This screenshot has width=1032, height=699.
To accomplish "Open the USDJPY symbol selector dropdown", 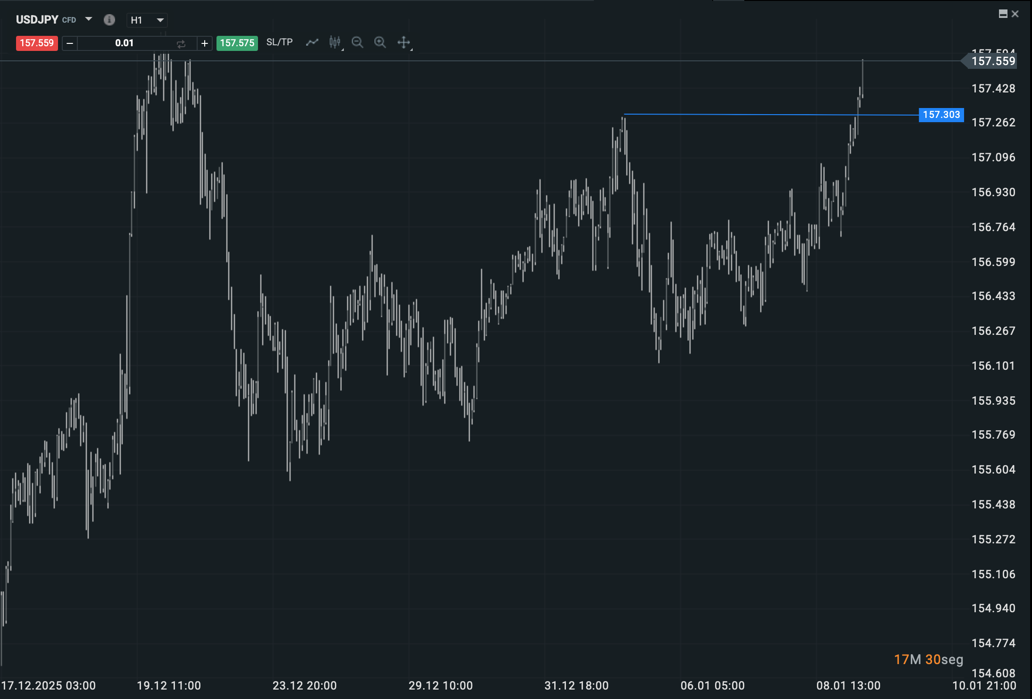I will point(89,20).
